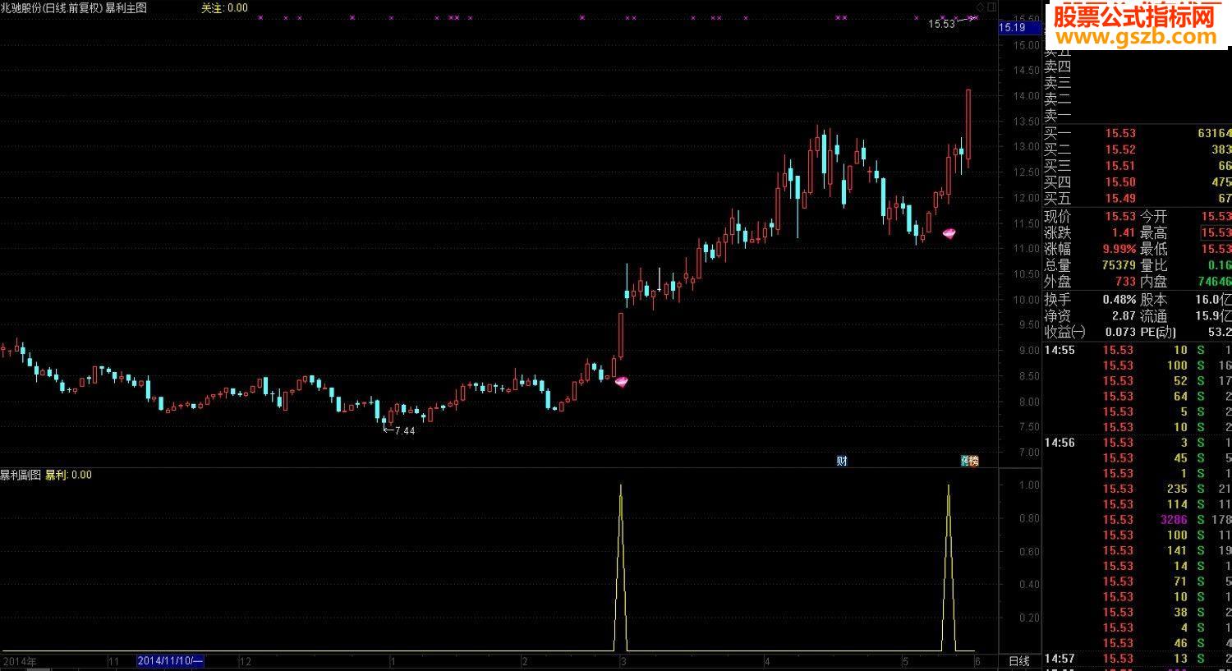
Task: Click the 2014/11/10 date label on time axis
Action: click(x=170, y=661)
